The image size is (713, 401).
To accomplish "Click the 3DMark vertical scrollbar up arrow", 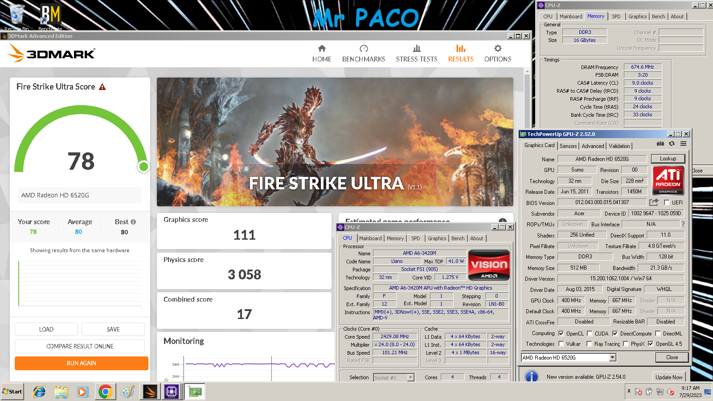I will [x=528, y=71].
